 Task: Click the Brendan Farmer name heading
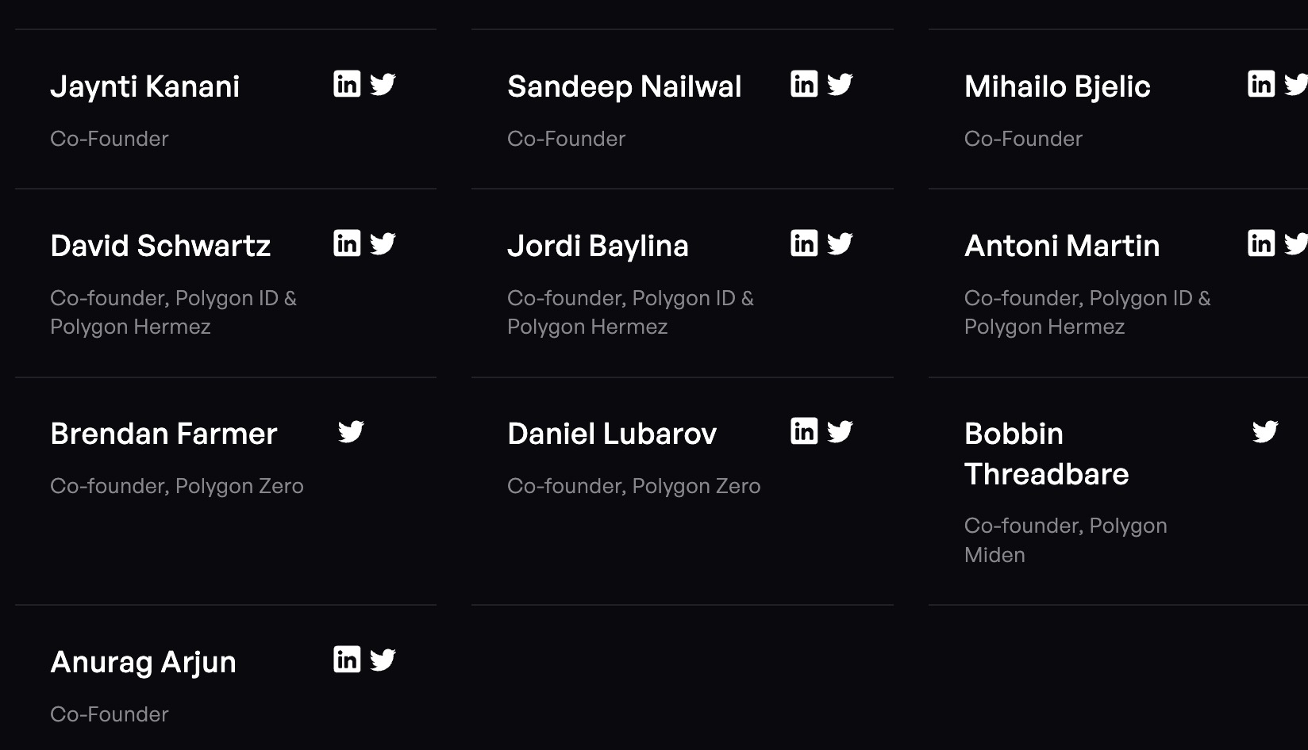(x=163, y=434)
